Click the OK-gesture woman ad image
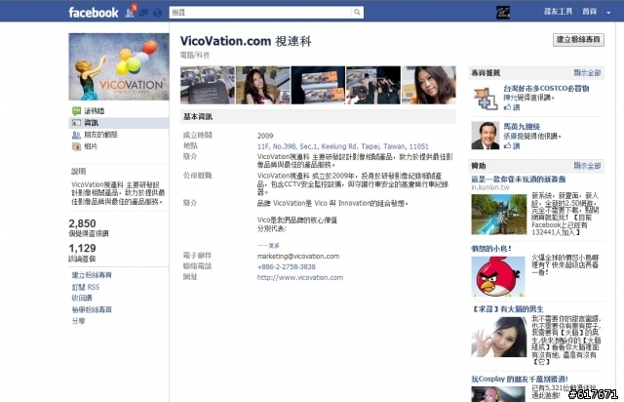Screen dimensions: 624x402 499,337
